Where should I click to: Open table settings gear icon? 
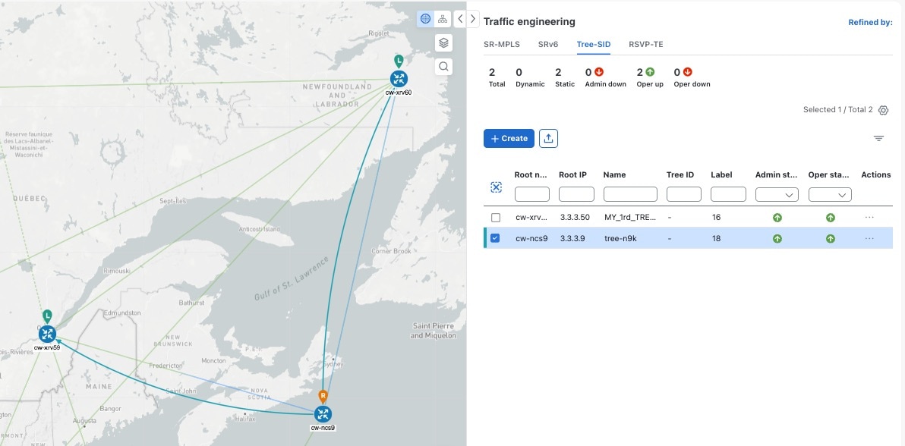pyautogui.click(x=883, y=111)
